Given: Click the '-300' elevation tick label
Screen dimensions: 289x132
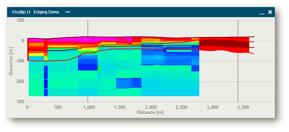Looking at the screenshot, I should coord(20,102).
